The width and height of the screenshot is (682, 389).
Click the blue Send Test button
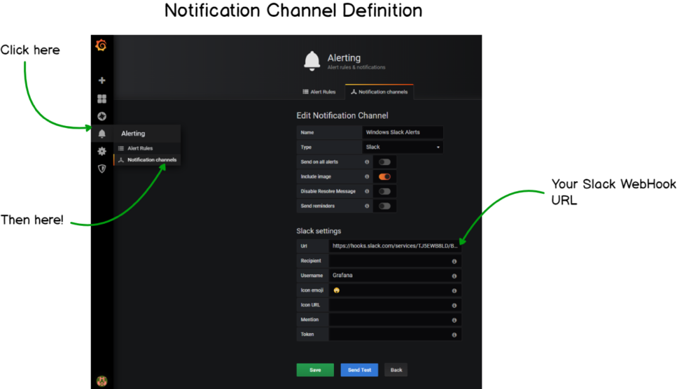[359, 370]
